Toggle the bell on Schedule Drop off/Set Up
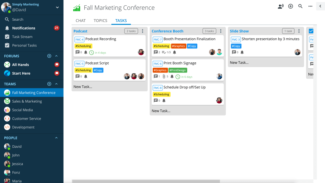 [164, 101]
